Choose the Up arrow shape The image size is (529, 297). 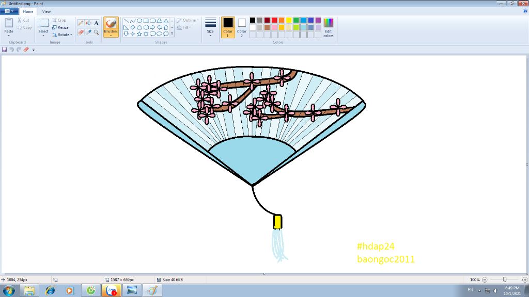pos(166,27)
